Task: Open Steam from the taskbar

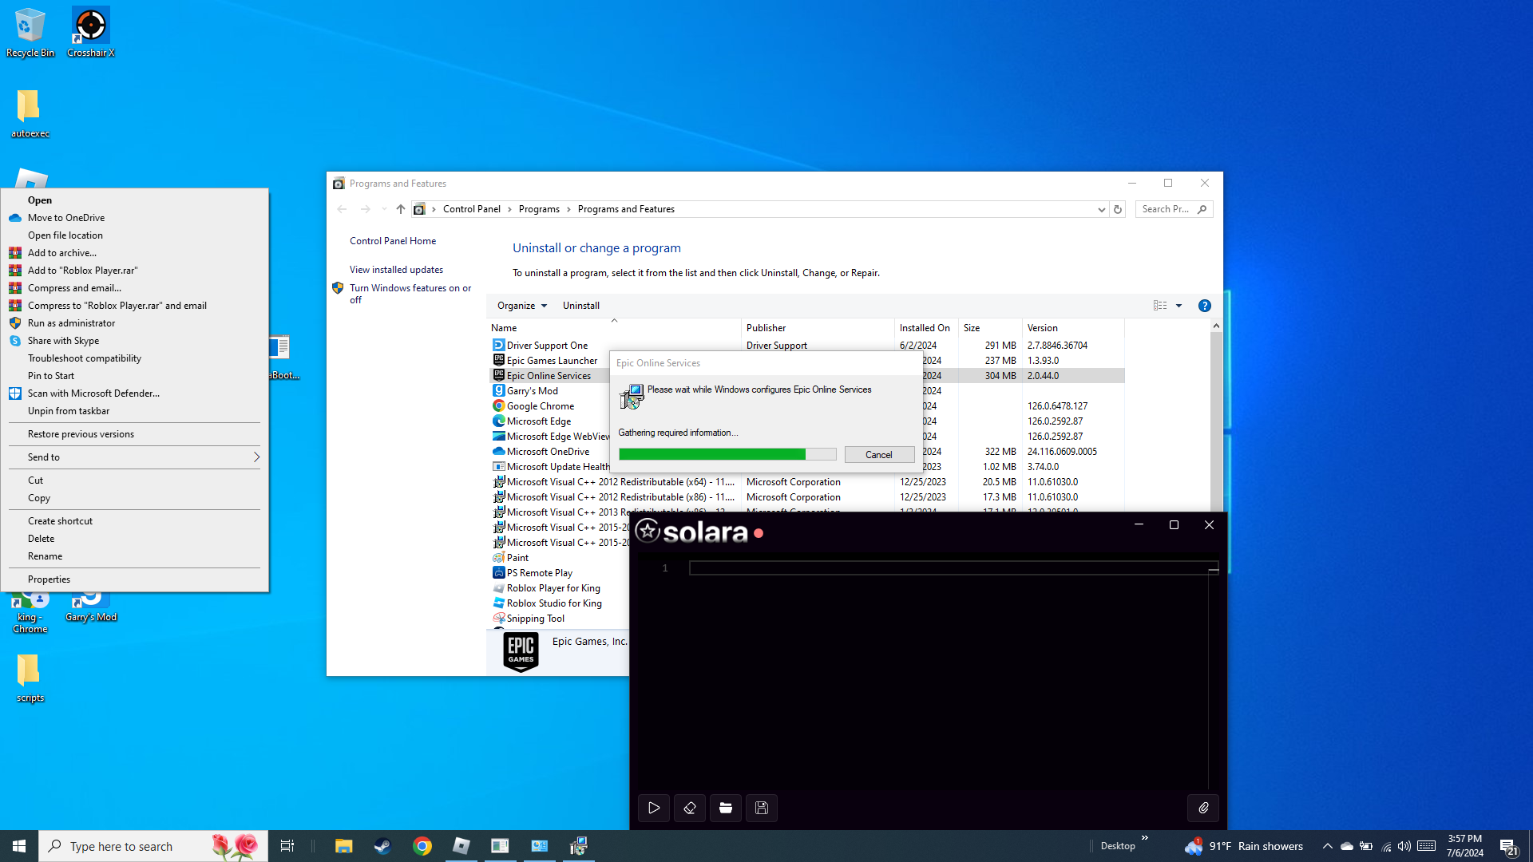Action: [x=382, y=846]
